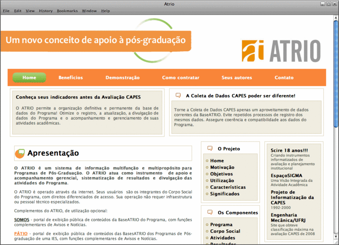Open the EspaçoSIGMA sidebar link
The width and height of the screenshot is (339, 245).
click(286, 175)
